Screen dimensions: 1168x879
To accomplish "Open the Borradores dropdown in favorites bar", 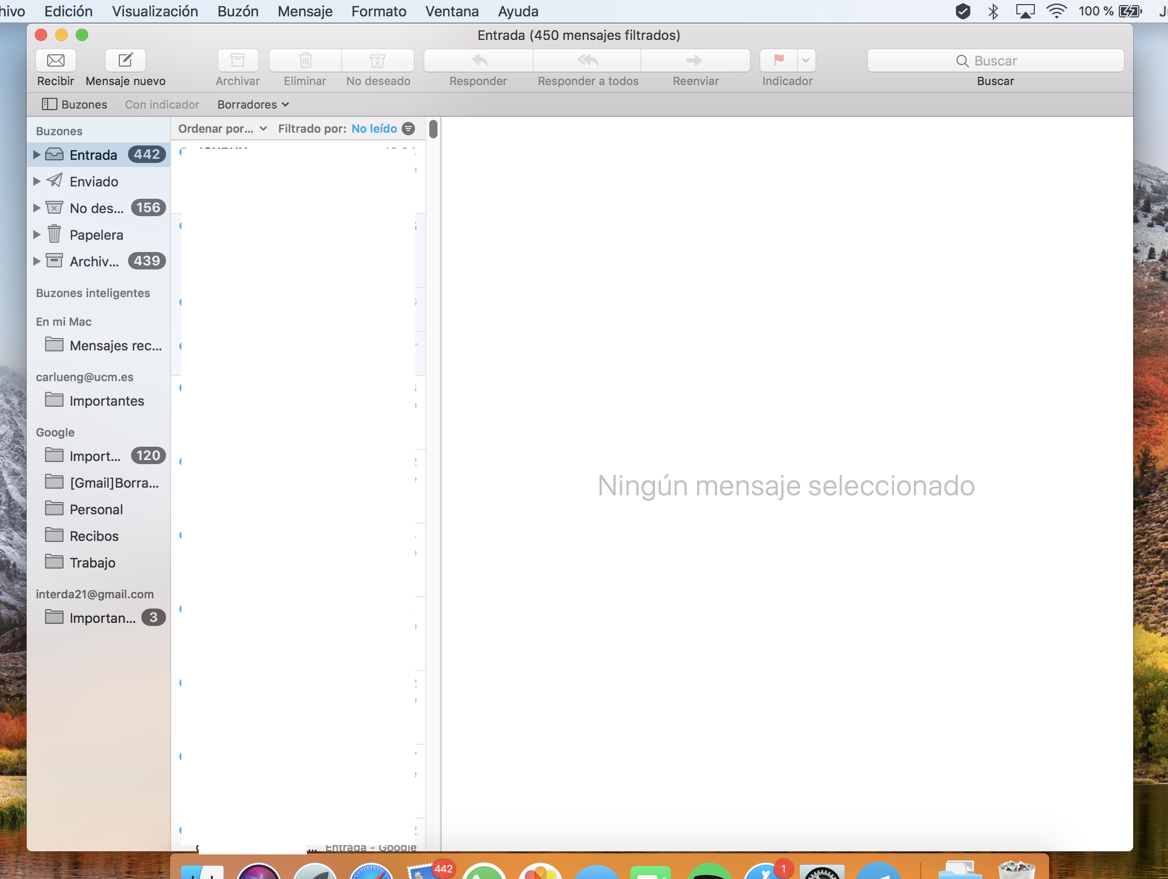I will click(253, 104).
